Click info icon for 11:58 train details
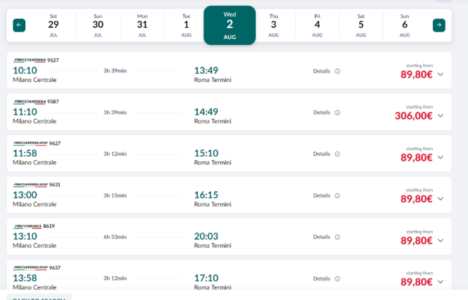The width and height of the screenshot is (468, 300). (338, 154)
